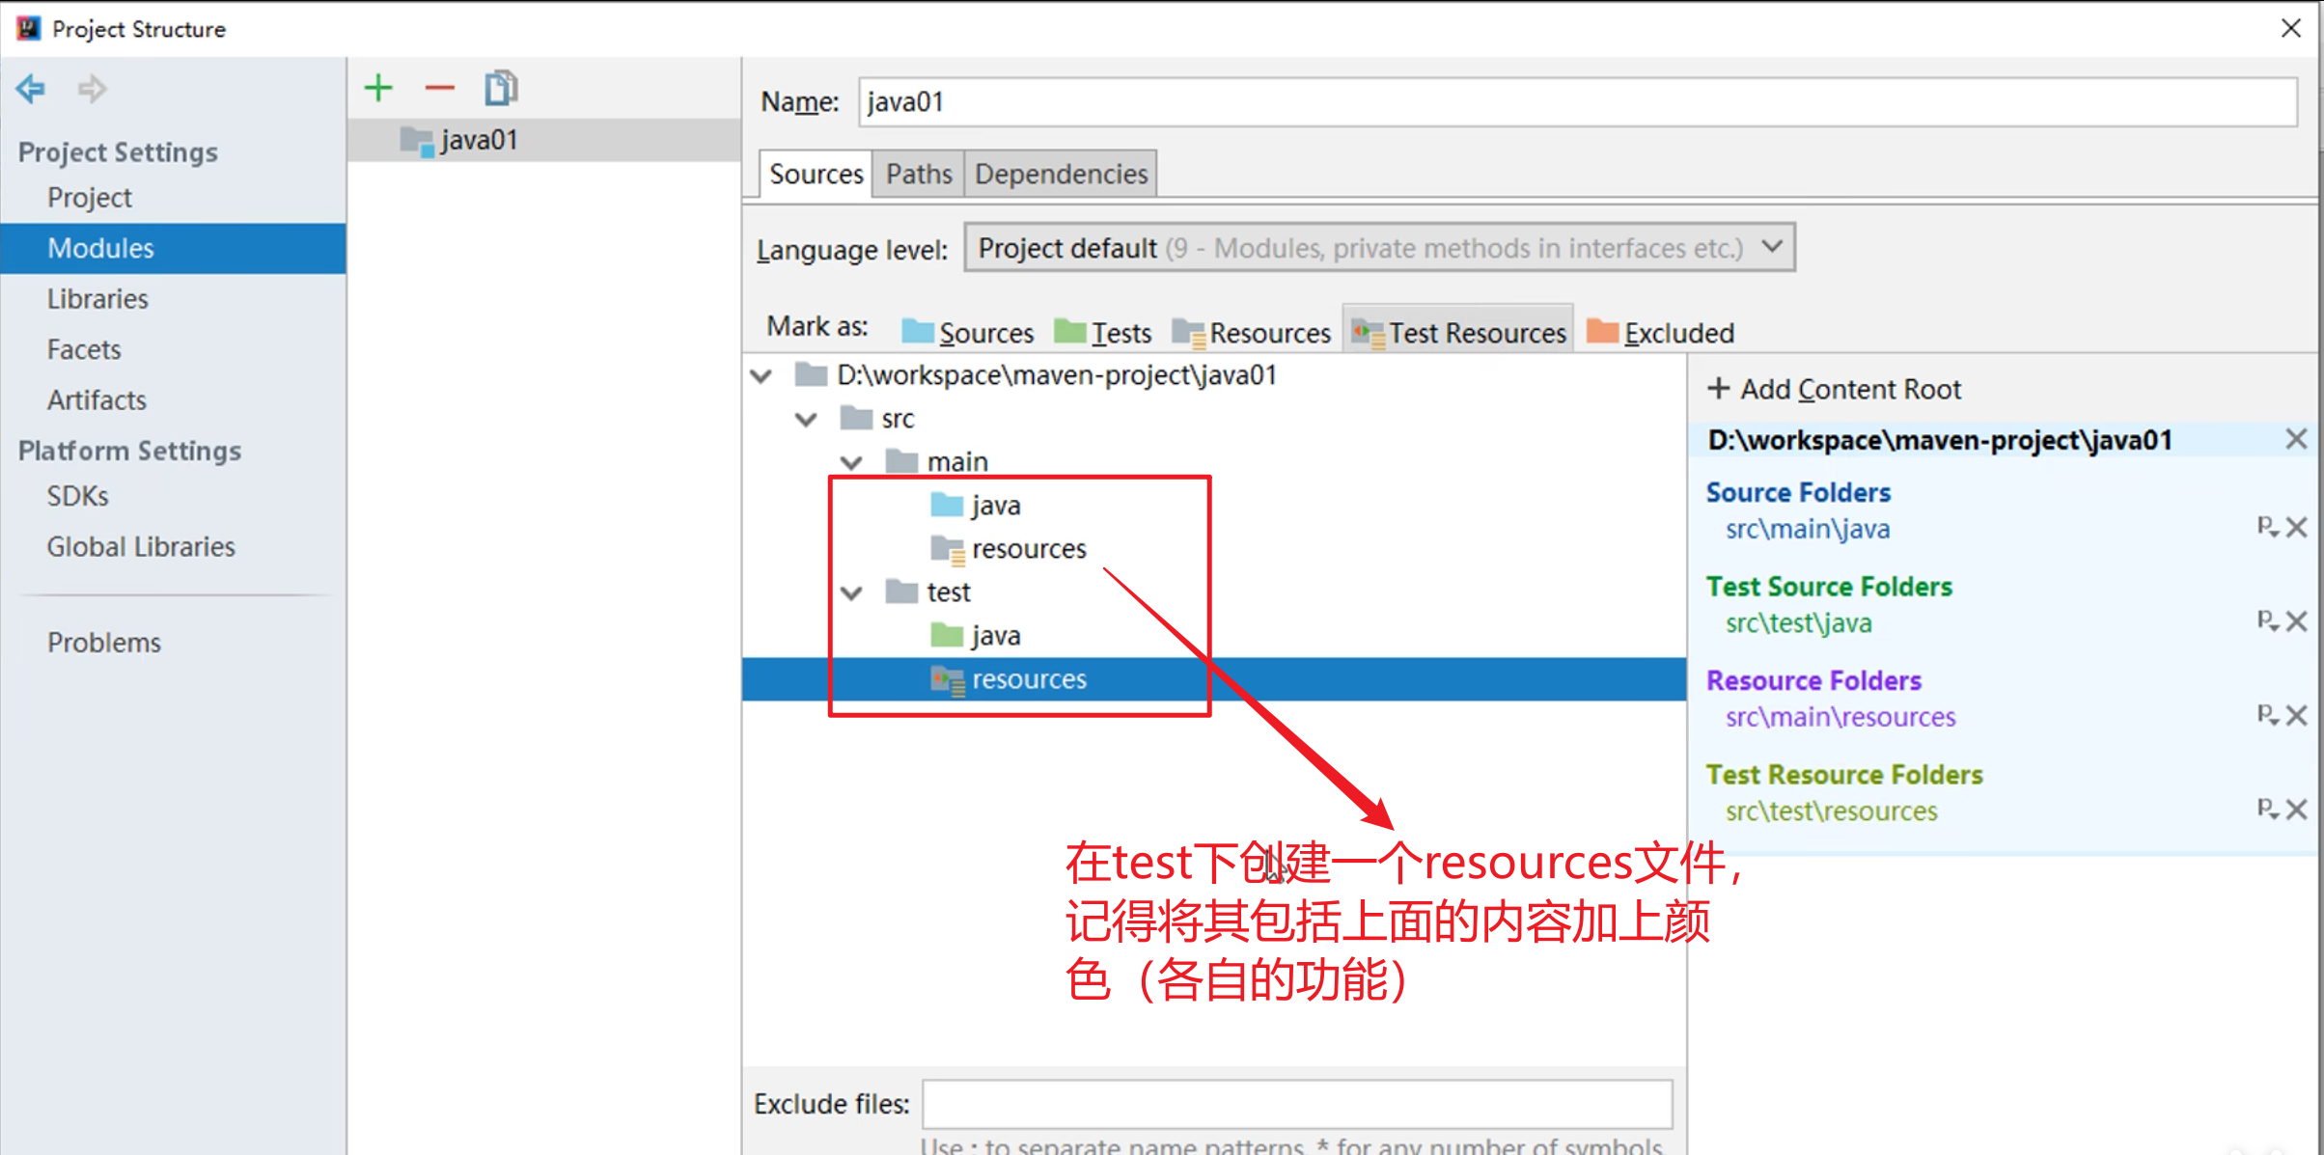Image resolution: width=2324 pixels, height=1155 pixels.
Task: Click Add Content Root
Action: (1835, 389)
